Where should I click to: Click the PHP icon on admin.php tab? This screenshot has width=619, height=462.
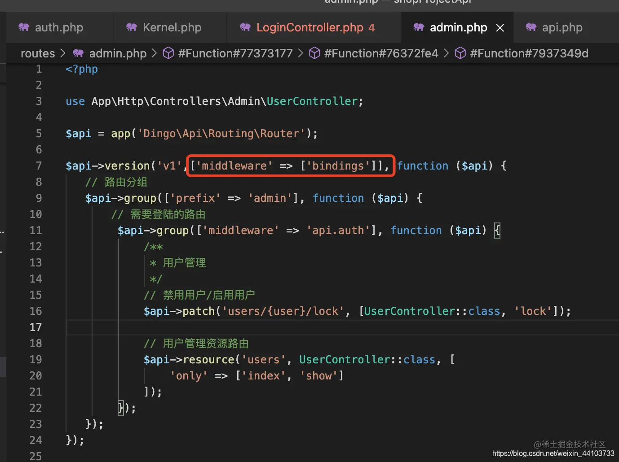(x=419, y=27)
